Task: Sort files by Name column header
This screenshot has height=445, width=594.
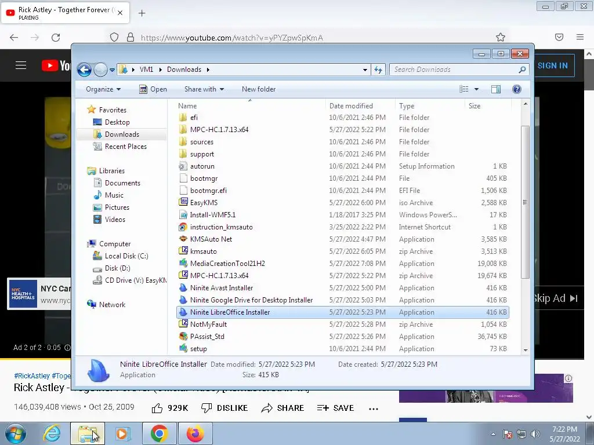Action: point(187,106)
